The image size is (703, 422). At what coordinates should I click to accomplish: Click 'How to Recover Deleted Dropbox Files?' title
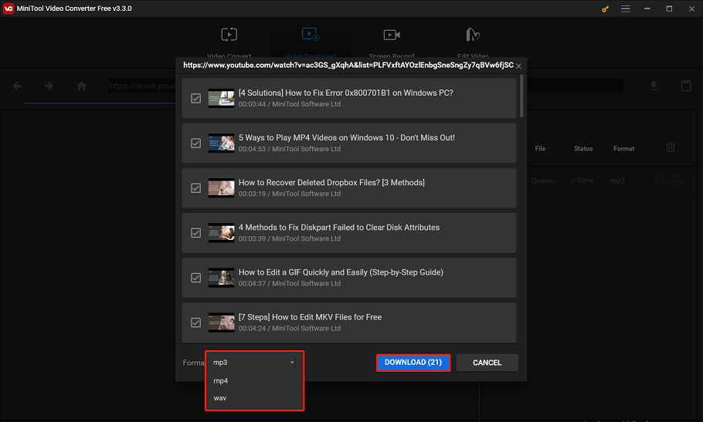click(x=331, y=182)
